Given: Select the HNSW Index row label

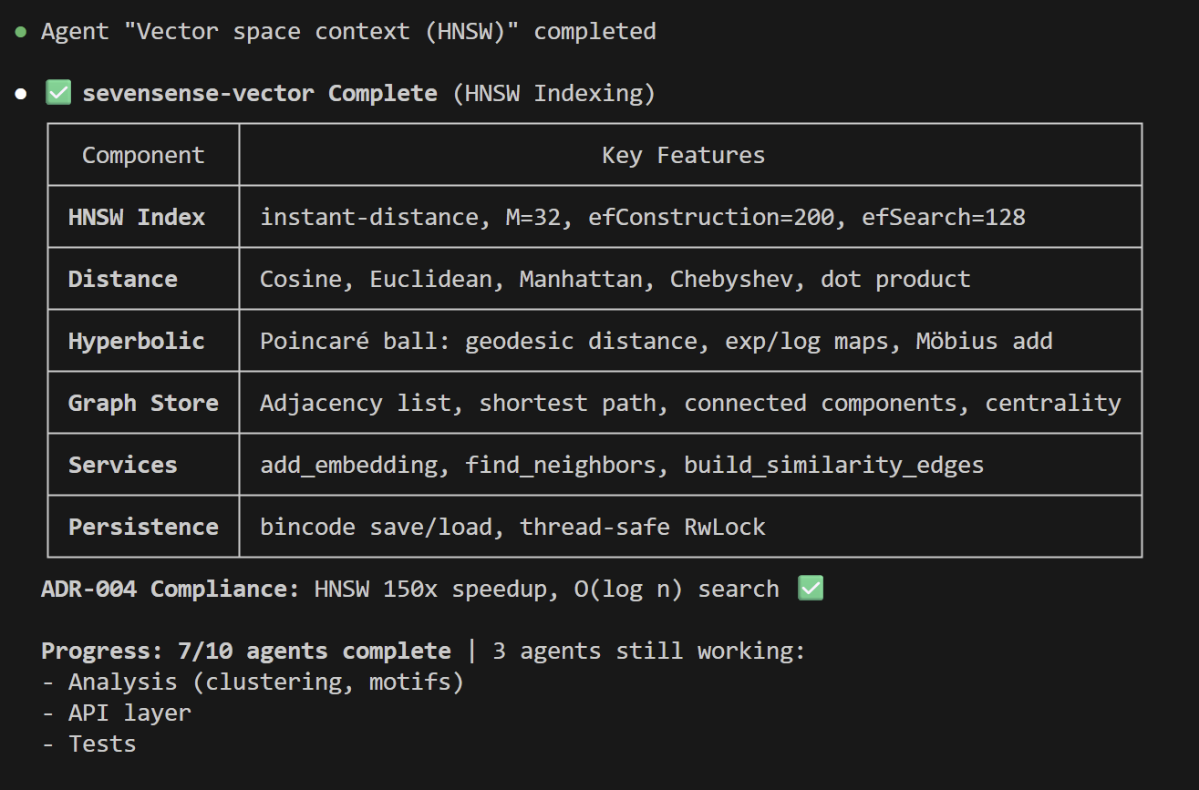Looking at the screenshot, I should 137,217.
